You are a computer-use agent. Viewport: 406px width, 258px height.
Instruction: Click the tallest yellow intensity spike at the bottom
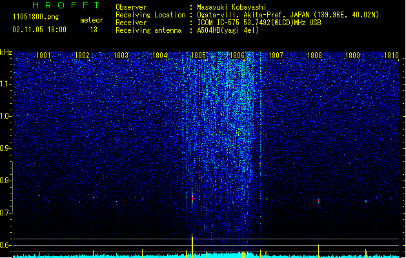click(192, 246)
